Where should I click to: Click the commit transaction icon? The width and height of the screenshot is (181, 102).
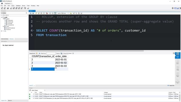(x=50, y=13)
